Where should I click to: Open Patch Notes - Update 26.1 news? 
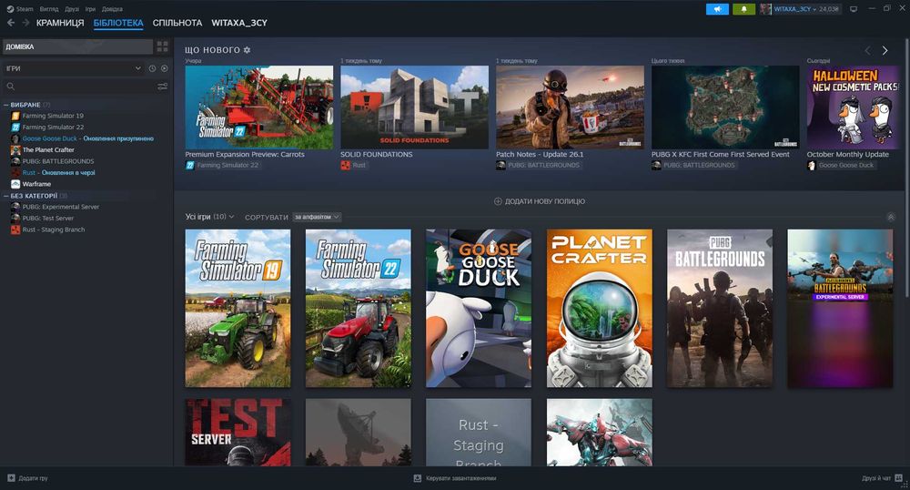pos(570,107)
